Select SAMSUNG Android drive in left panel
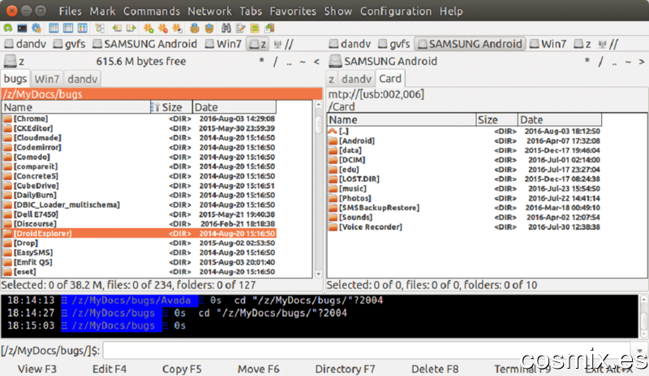Viewport: 649px width, 376px height. [145, 44]
